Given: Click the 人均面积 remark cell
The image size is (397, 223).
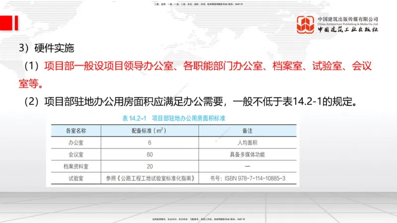Looking at the screenshot, I should click(248, 143).
